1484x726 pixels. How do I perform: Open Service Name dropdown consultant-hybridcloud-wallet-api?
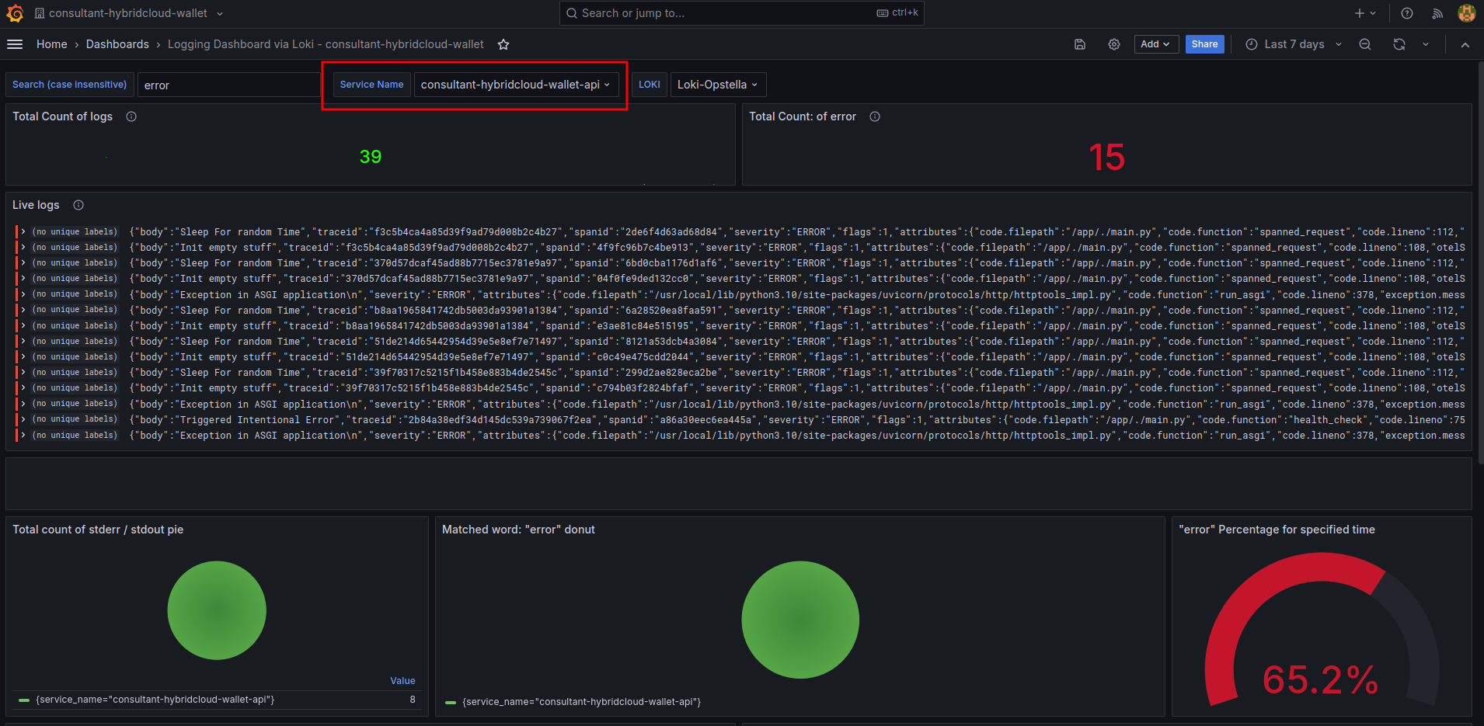pos(516,85)
